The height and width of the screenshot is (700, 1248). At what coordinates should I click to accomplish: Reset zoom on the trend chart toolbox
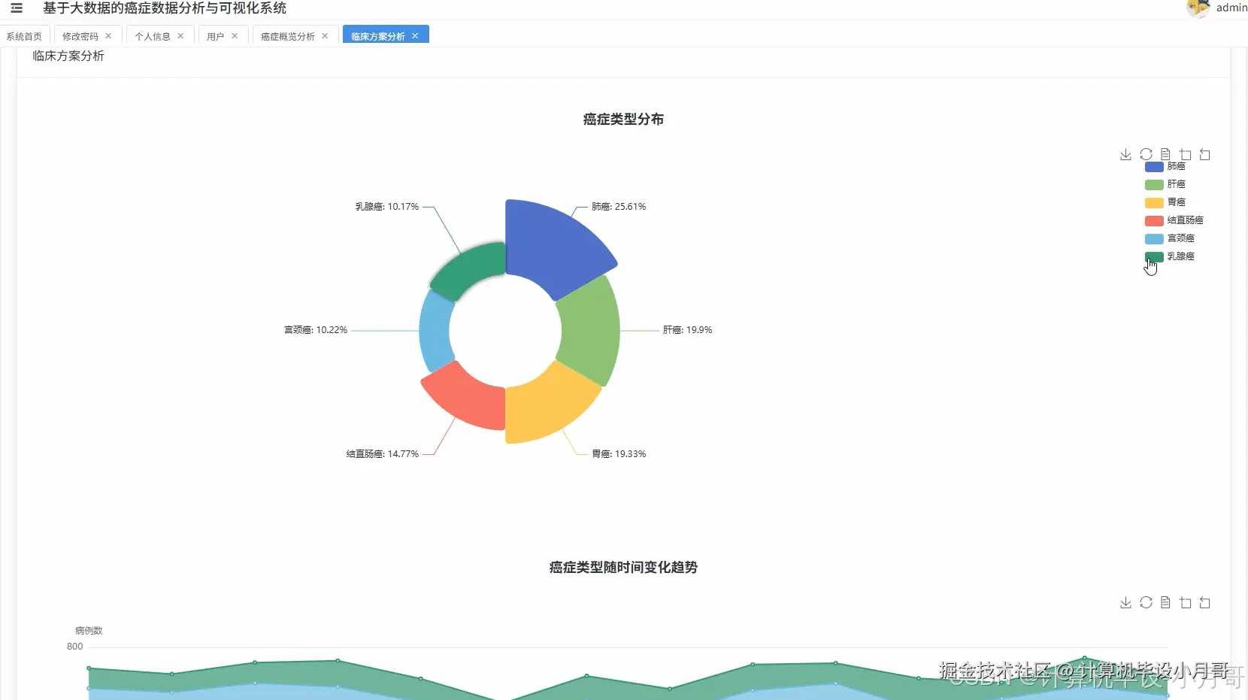pos(1206,602)
